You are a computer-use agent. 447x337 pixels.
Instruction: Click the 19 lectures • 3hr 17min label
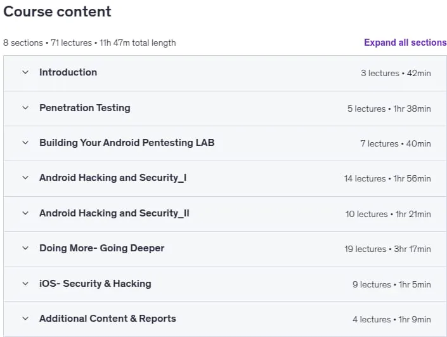click(x=387, y=249)
